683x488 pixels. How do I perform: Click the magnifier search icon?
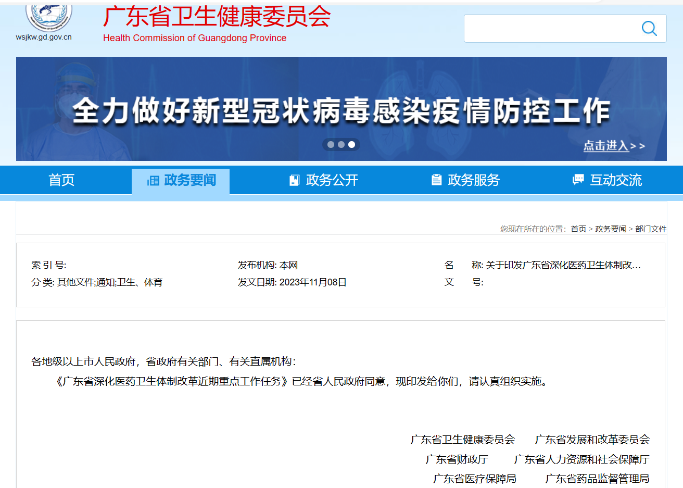pyautogui.click(x=649, y=28)
